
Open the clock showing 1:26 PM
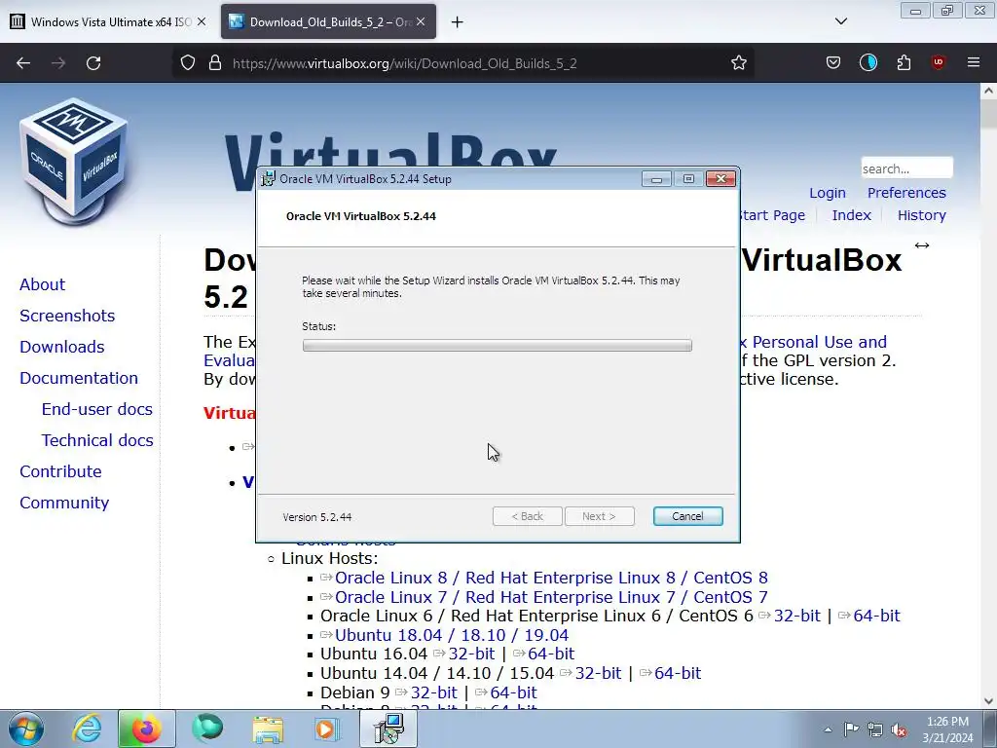point(947,729)
